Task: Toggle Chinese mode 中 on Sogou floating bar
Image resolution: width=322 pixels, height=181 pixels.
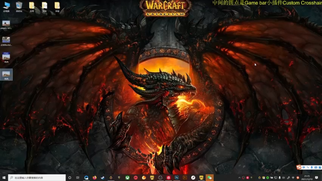Action: pyautogui.click(x=304, y=167)
